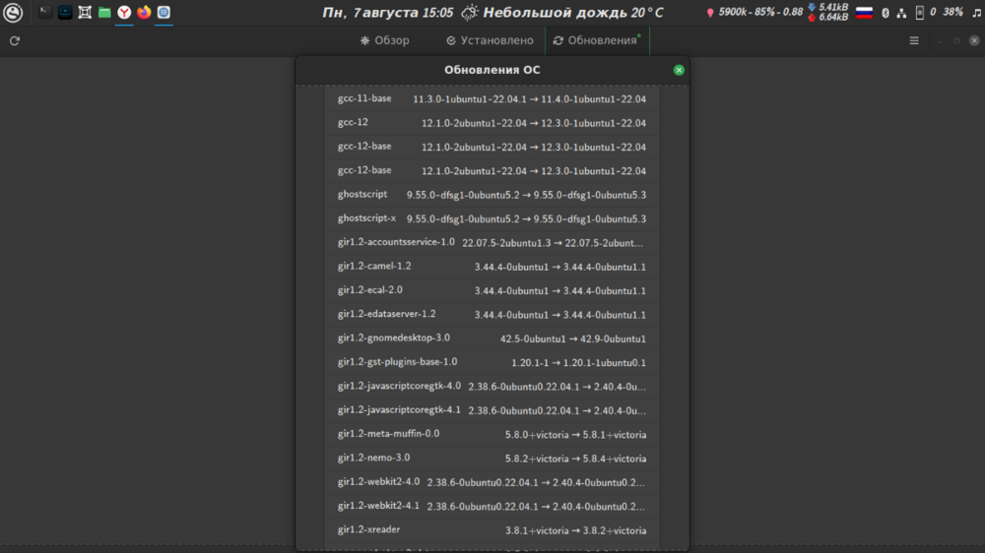Select the gir1.2-edataserver-1.2 row
Image resolution: width=985 pixels, height=553 pixels.
click(x=492, y=314)
